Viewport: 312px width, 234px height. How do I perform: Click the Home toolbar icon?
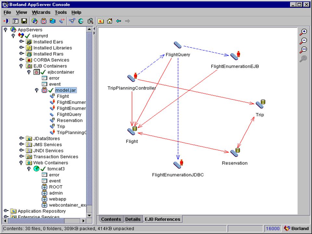pos(110,21)
